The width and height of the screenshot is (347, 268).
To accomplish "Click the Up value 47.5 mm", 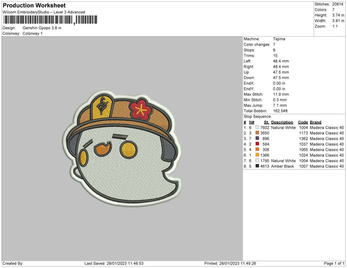I will pyautogui.click(x=281, y=72).
